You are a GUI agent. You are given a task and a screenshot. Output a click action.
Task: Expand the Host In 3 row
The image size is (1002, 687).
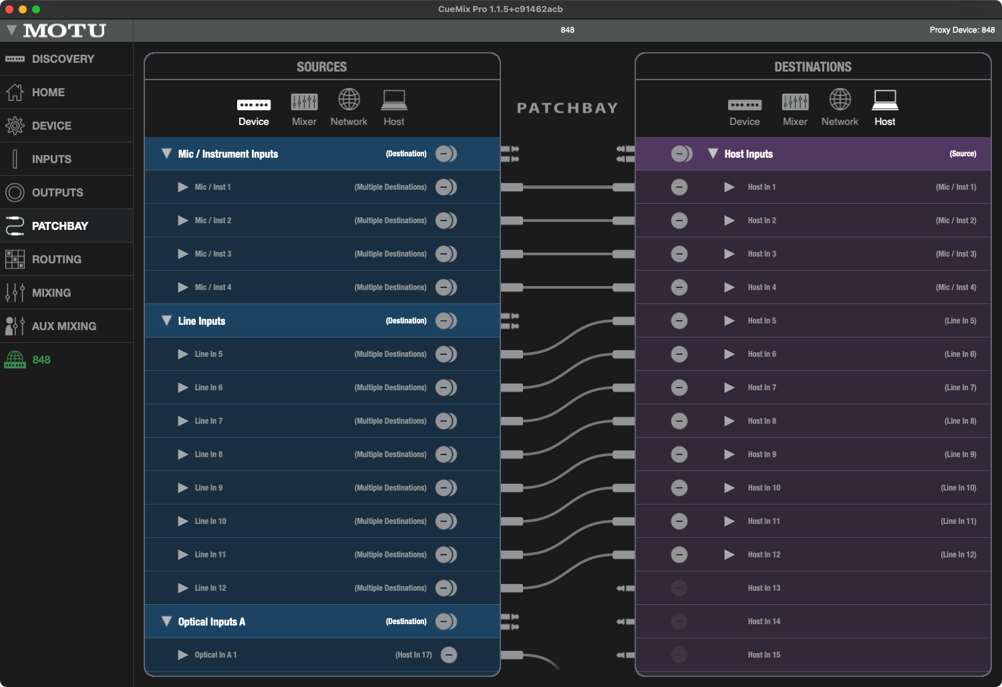(x=729, y=254)
